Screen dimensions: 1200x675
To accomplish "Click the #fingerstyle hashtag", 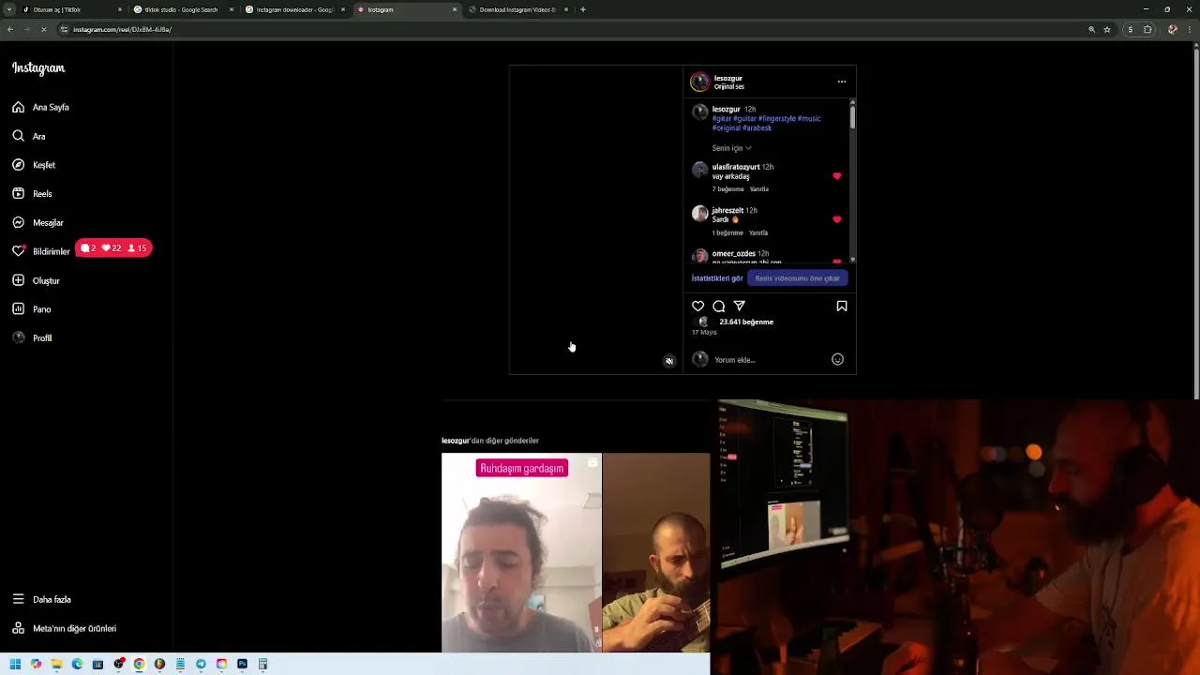I will tap(777, 119).
